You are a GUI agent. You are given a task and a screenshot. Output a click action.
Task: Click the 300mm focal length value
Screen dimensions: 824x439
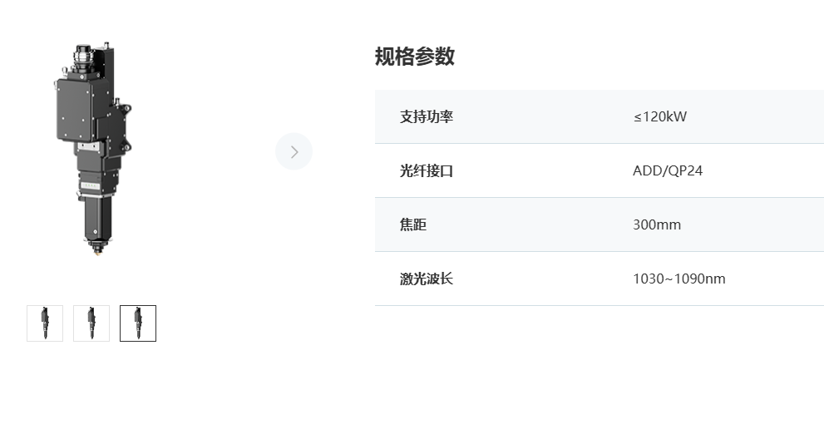tap(657, 224)
